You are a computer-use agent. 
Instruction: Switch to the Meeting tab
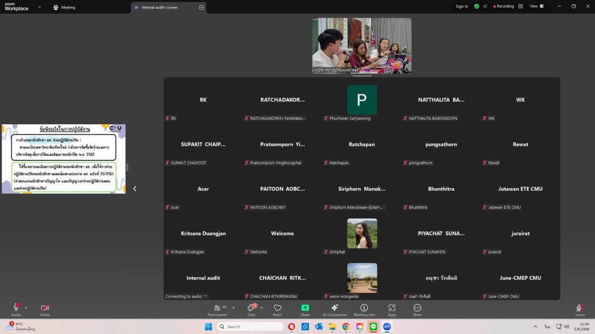pyautogui.click(x=64, y=7)
